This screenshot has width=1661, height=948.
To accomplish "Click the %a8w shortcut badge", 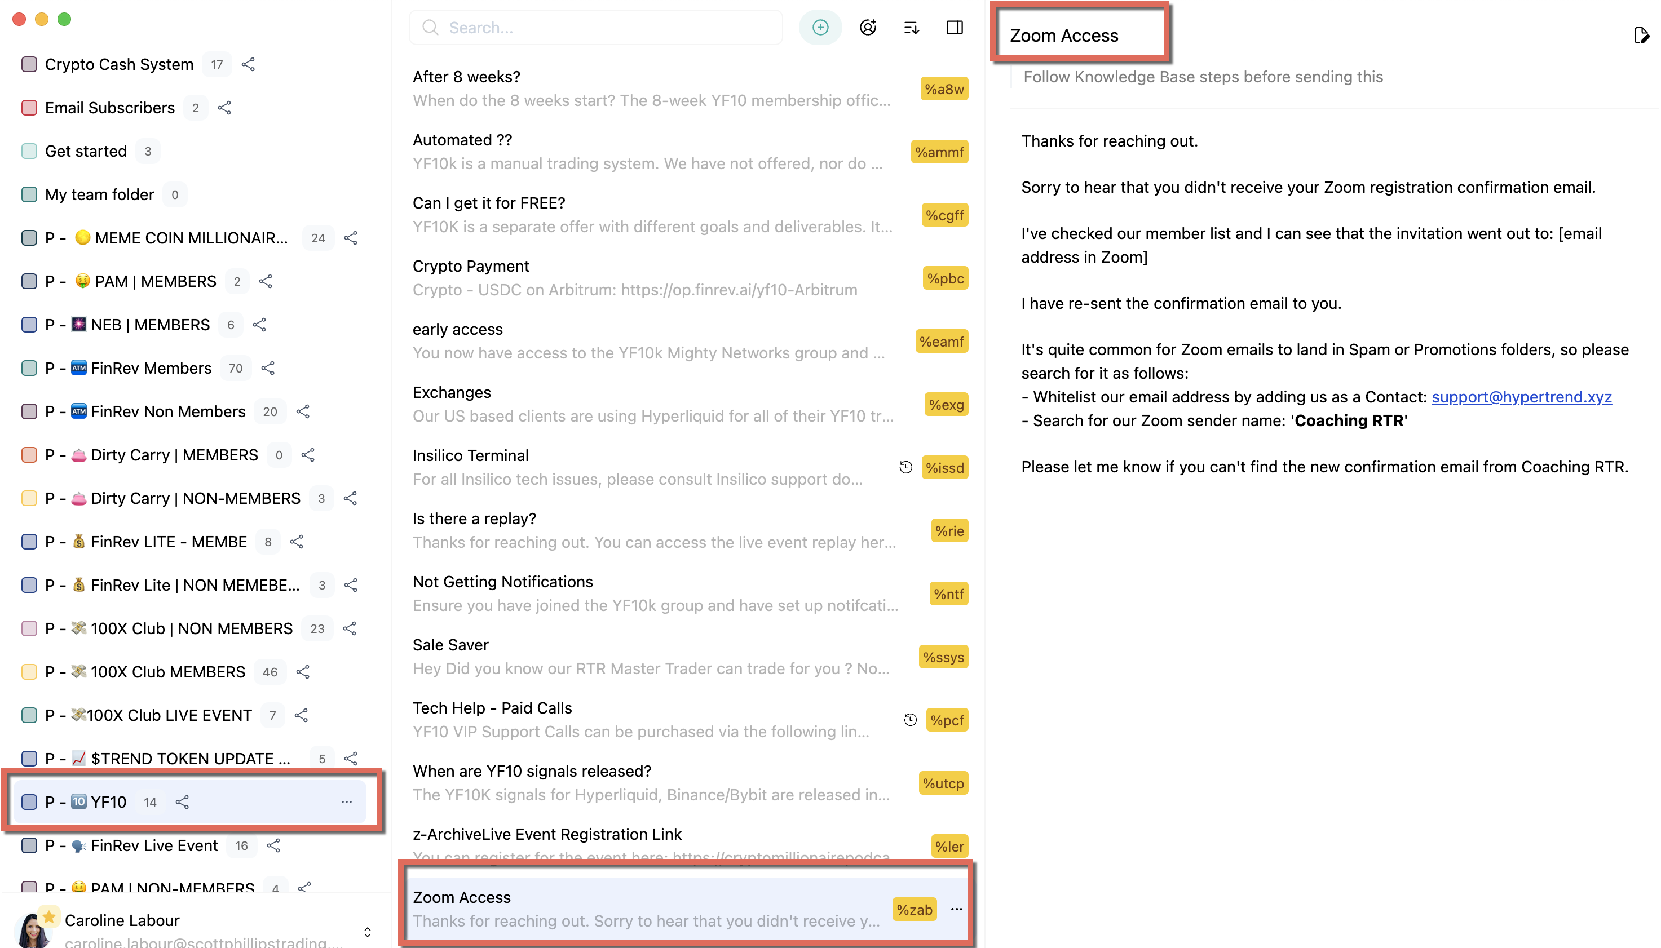I will click(x=944, y=89).
